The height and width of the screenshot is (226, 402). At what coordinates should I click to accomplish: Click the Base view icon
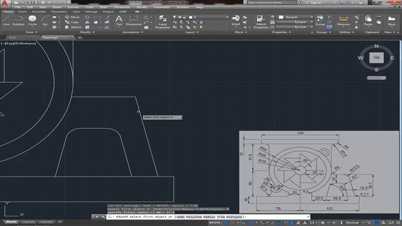tap(391, 20)
